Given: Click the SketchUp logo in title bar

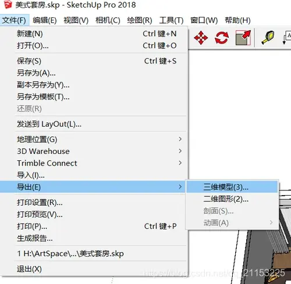Looking at the screenshot, I should coord(8,5).
